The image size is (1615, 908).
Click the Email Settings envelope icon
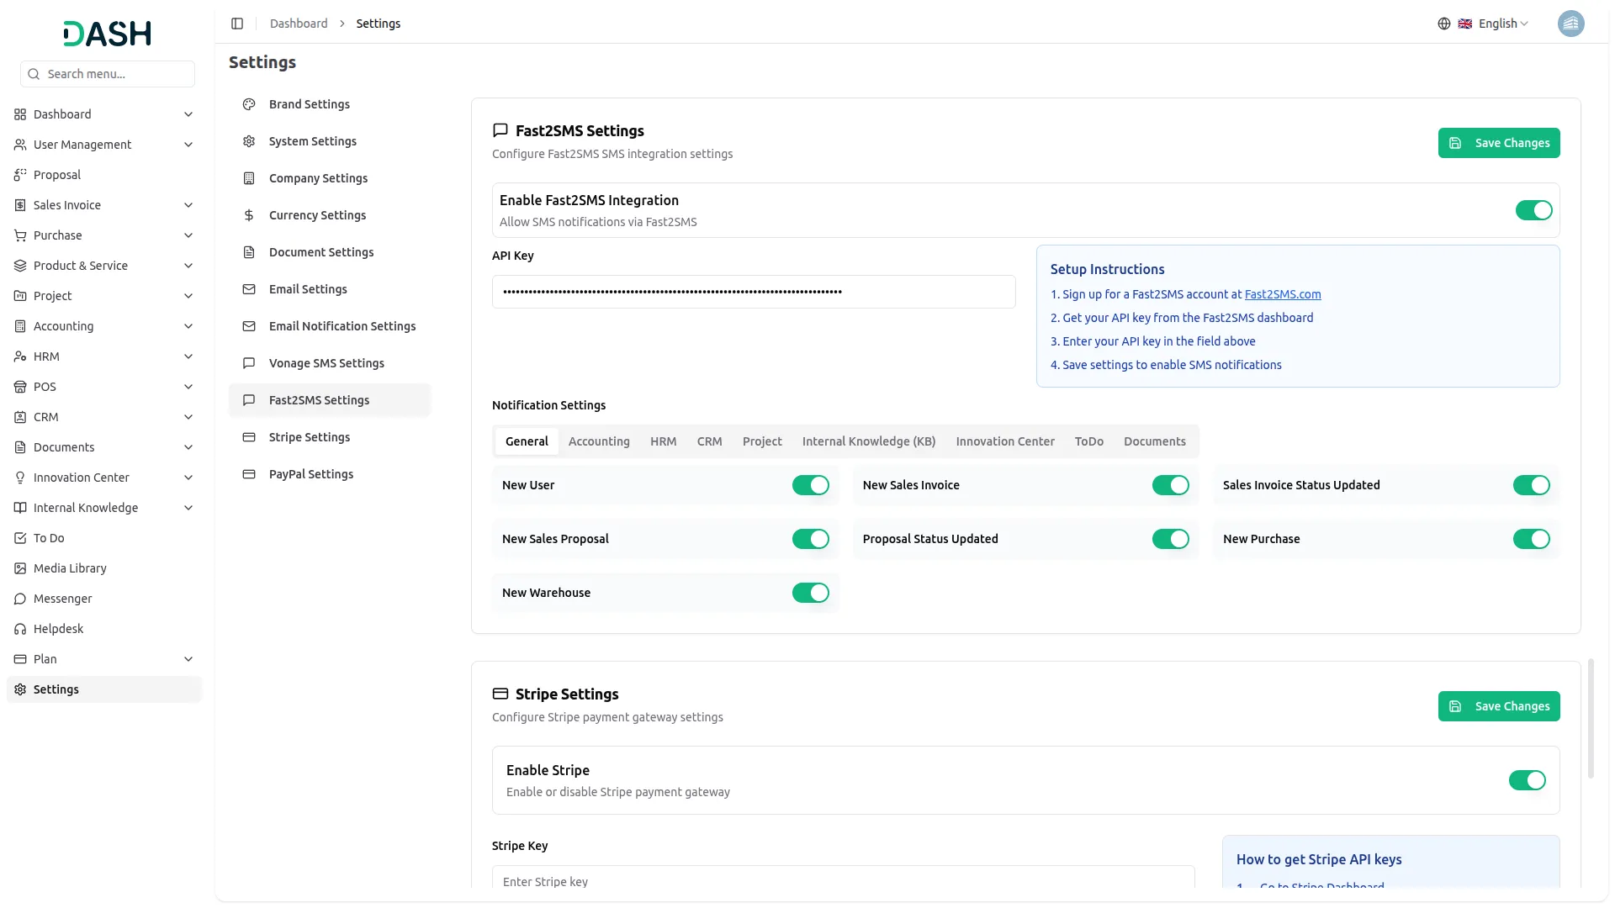[249, 289]
